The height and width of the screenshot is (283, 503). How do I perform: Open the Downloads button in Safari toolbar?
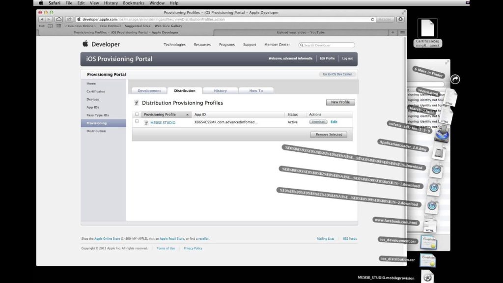click(400, 19)
